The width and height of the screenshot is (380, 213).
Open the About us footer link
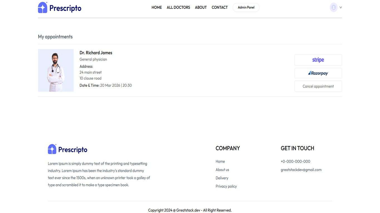pos(222,170)
